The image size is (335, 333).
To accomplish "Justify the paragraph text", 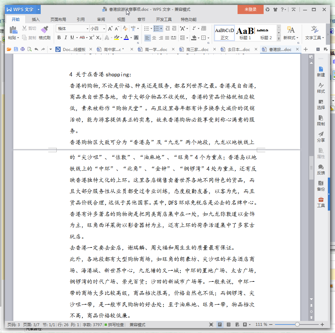I will coord(167,38).
